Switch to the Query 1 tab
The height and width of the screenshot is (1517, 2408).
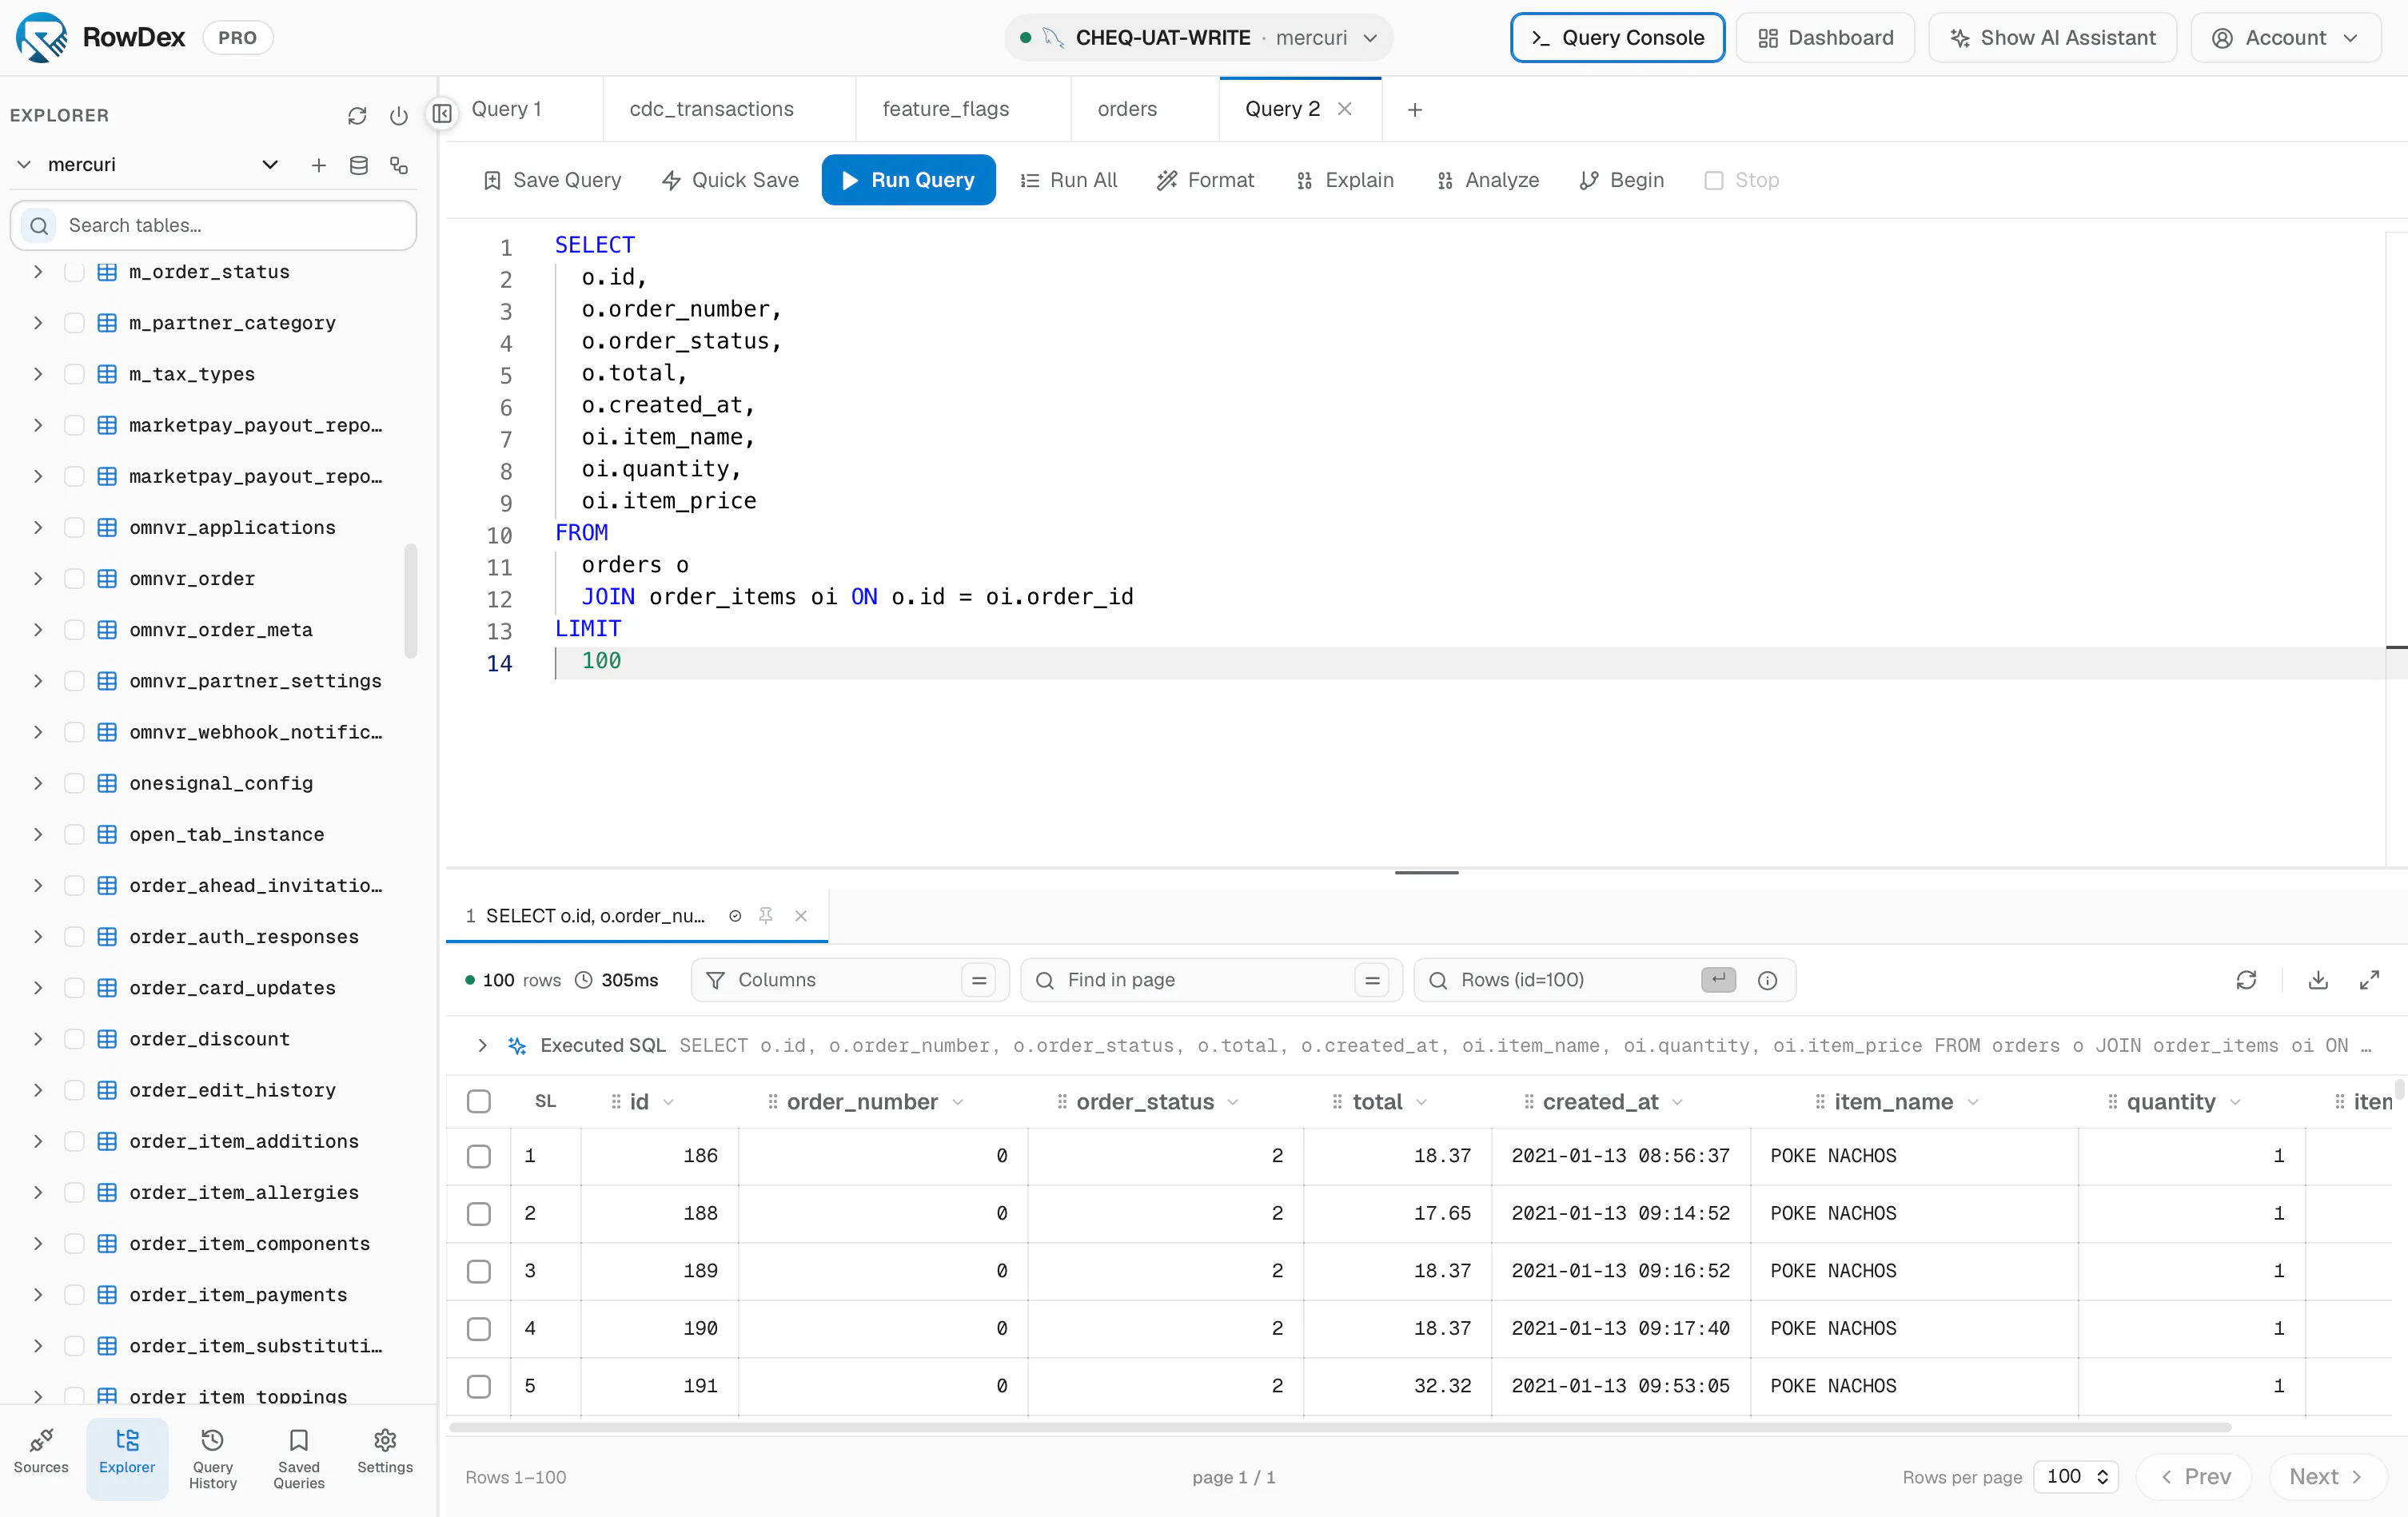click(x=506, y=109)
